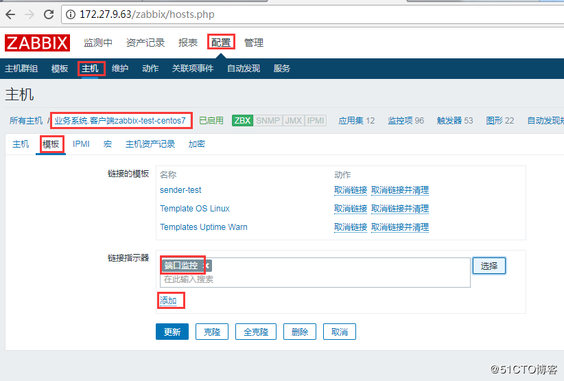Switch to the 主机 form tab
Image resolution: width=564 pixels, height=381 pixels.
coord(21,144)
